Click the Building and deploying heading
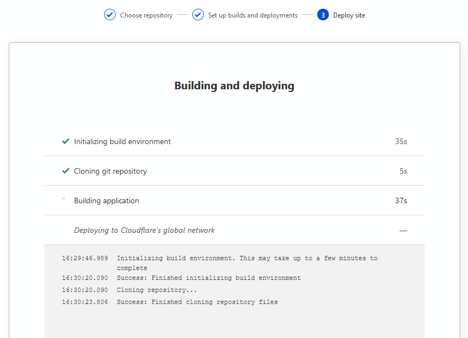 234,85
